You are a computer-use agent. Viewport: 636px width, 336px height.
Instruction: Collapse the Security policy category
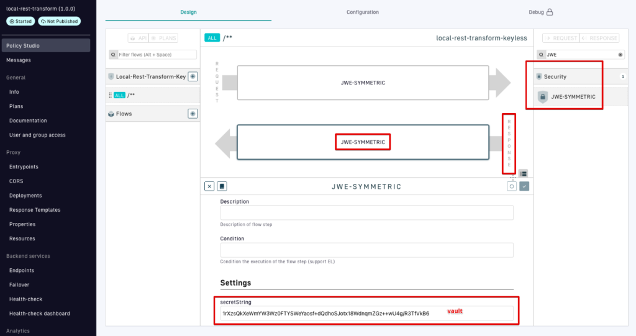pos(581,76)
